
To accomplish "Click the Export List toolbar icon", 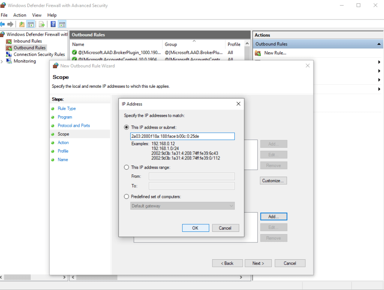I will pyautogui.click(x=42, y=24).
